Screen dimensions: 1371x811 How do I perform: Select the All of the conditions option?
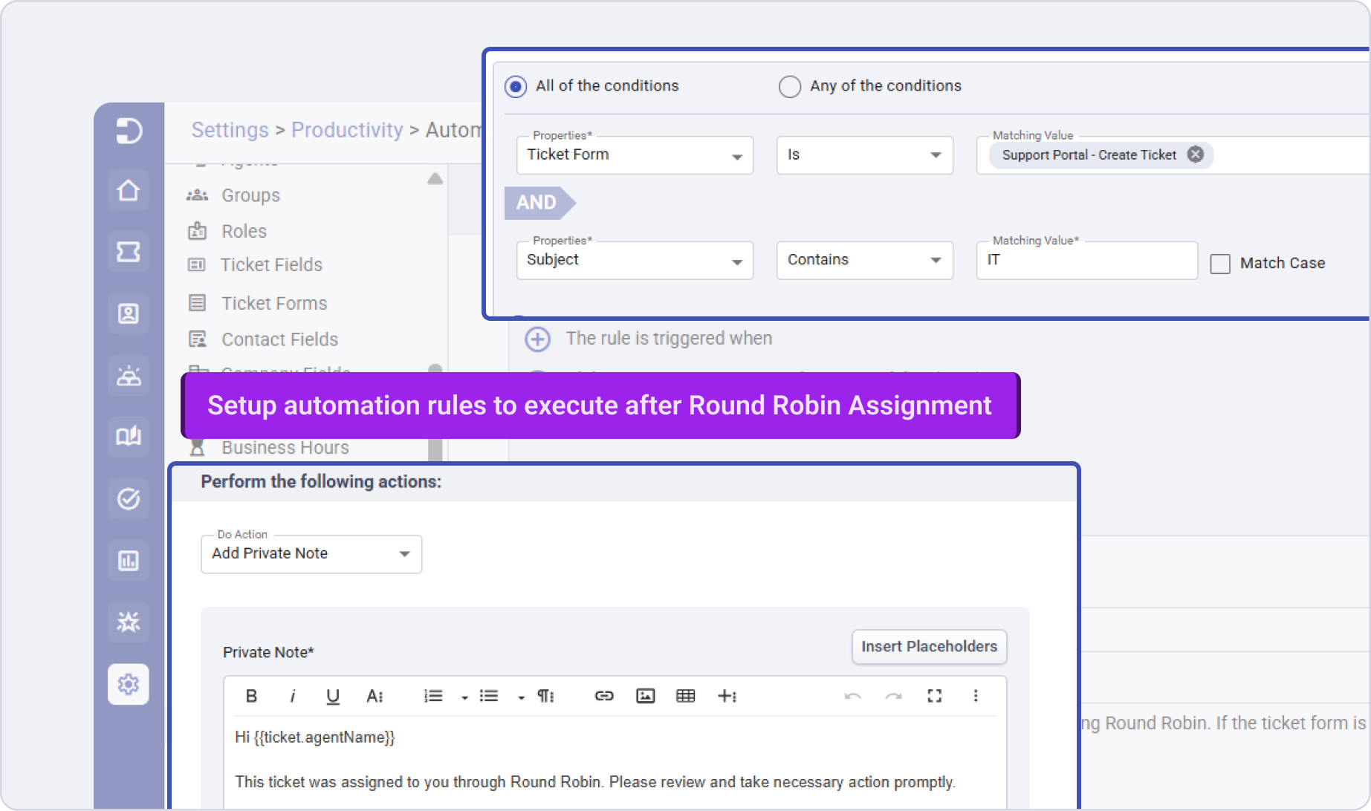(x=516, y=87)
